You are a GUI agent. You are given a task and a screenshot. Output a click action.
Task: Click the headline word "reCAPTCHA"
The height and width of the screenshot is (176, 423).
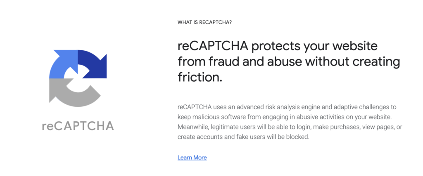click(213, 46)
